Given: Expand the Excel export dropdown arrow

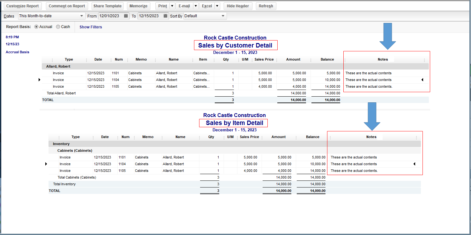Looking at the screenshot, I should [217, 6].
